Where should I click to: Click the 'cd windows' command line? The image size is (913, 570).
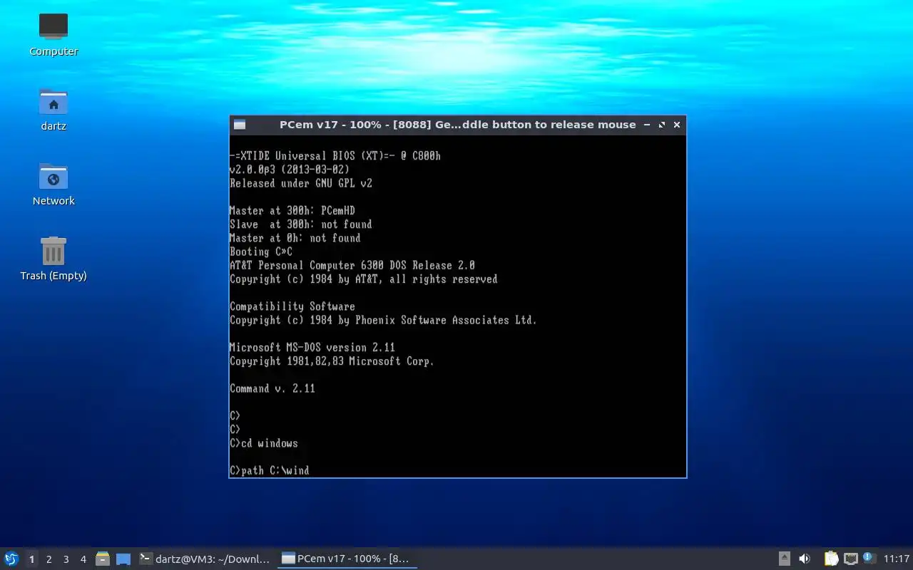(264, 443)
